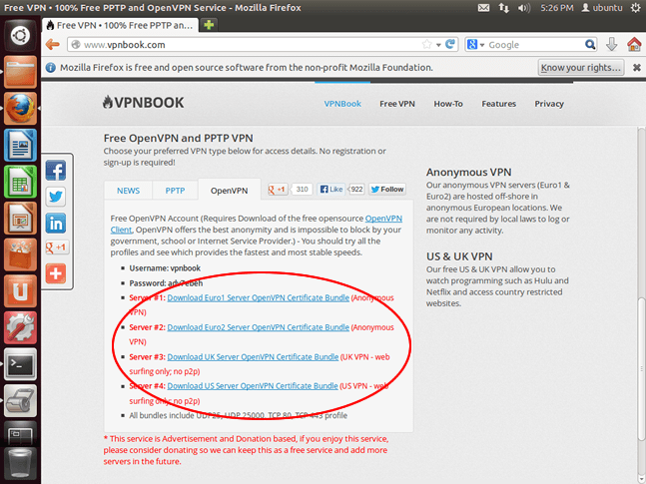
Task: Download Euro2 Server certificate bundle
Action: pos(259,327)
